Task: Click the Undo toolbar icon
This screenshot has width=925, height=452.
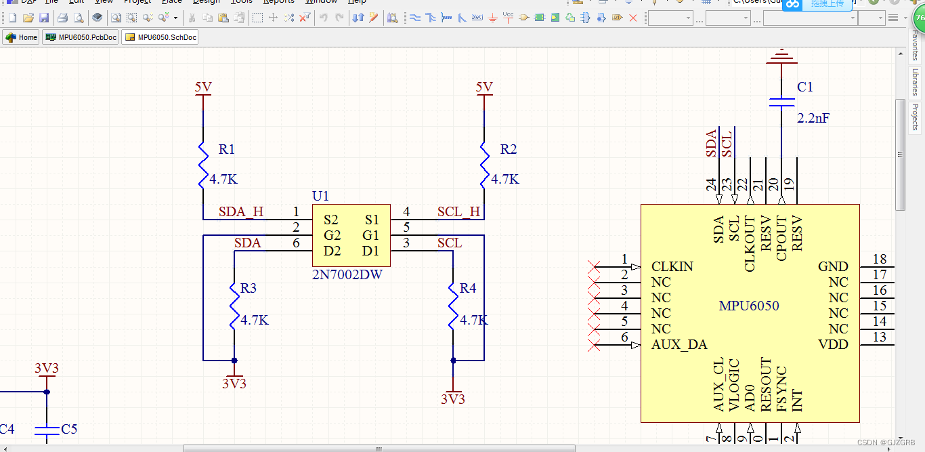Action: pos(324,18)
